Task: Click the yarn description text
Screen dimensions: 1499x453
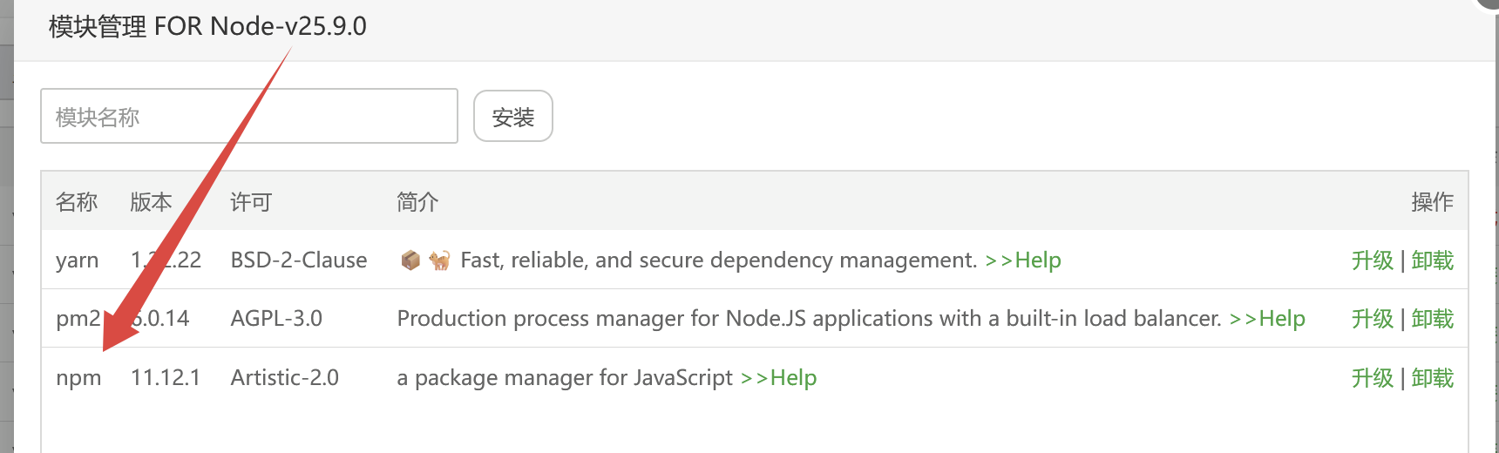Action: coord(719,260)
